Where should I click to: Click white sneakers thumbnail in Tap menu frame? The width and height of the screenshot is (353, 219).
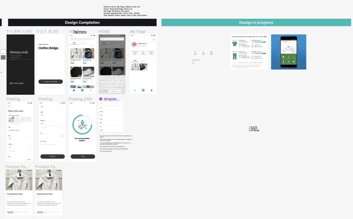(x=88, y=72)
